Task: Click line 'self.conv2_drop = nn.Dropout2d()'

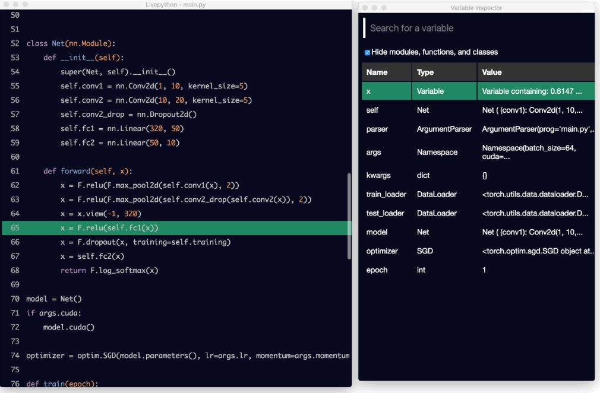Action: tap(128, 115)
